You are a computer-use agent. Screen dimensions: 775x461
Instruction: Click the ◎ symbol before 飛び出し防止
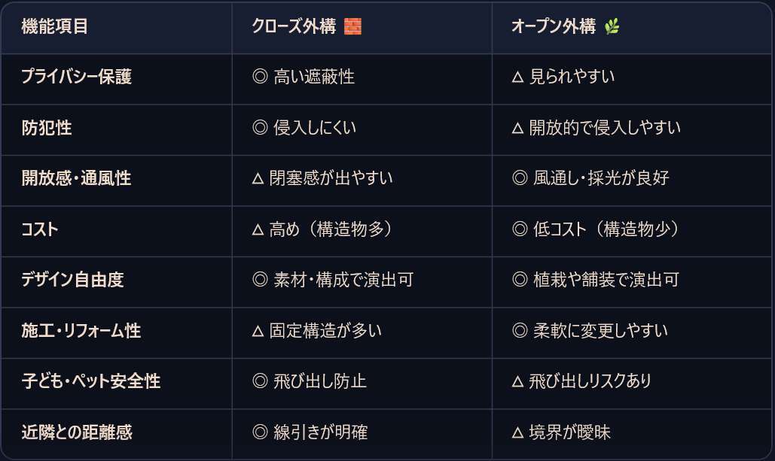(260, 381)
